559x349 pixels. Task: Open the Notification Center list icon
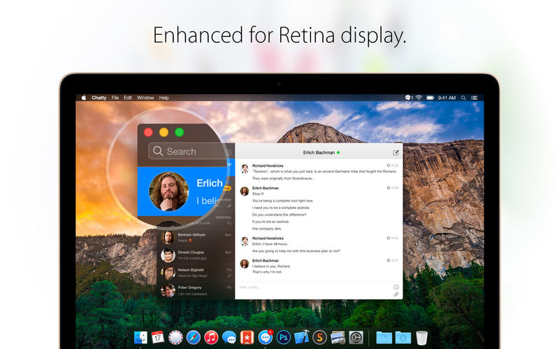[474, 98]
